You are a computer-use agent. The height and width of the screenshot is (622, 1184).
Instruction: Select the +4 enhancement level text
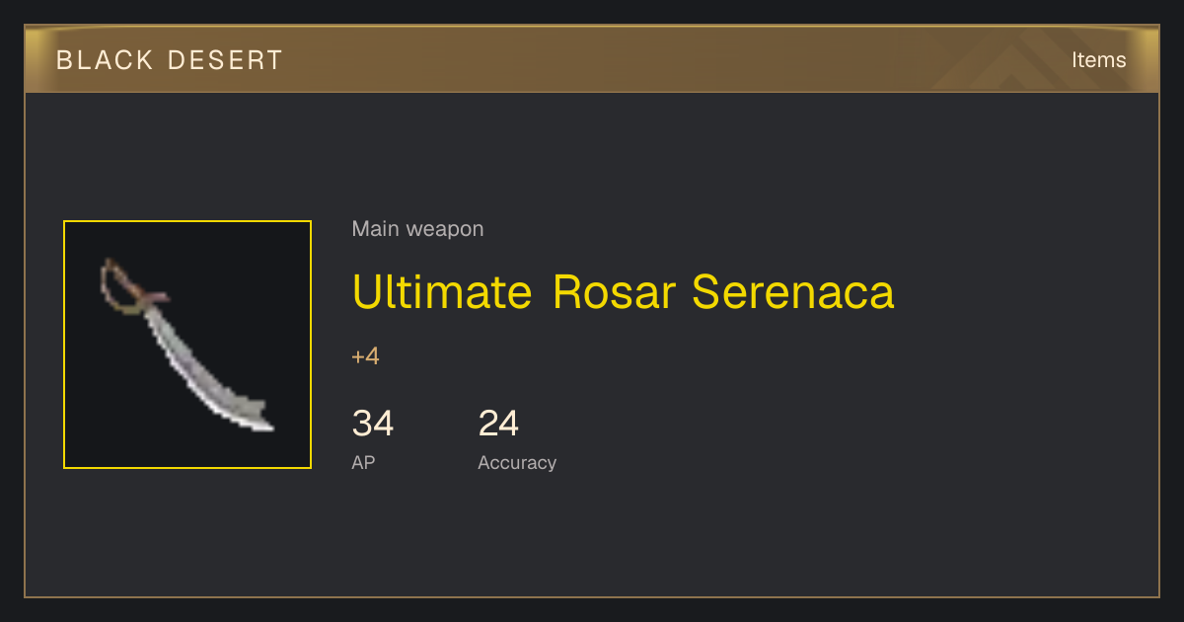tap(365, 356)
